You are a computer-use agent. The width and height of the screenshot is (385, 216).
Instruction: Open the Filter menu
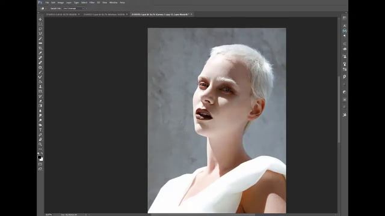[x=92, y=2]
